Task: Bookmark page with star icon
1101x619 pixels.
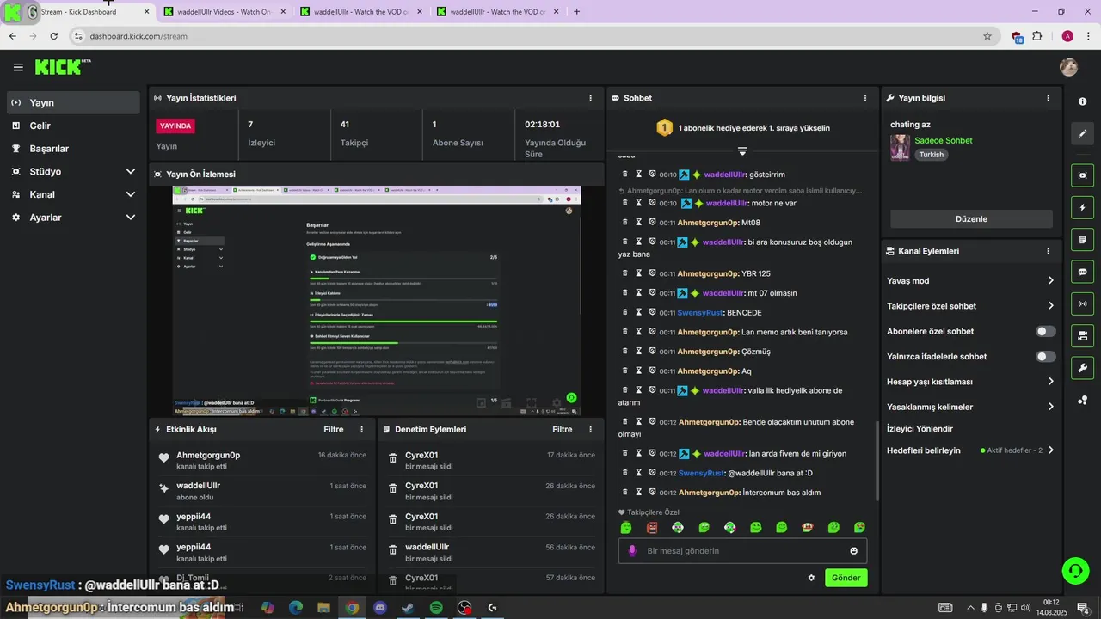Action: [987, 36]
